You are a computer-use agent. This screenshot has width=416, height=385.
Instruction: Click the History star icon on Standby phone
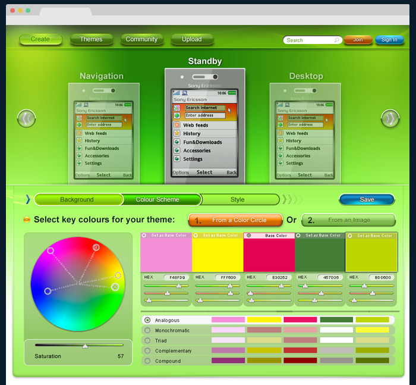pyautogui.click(x=177, y=133)
